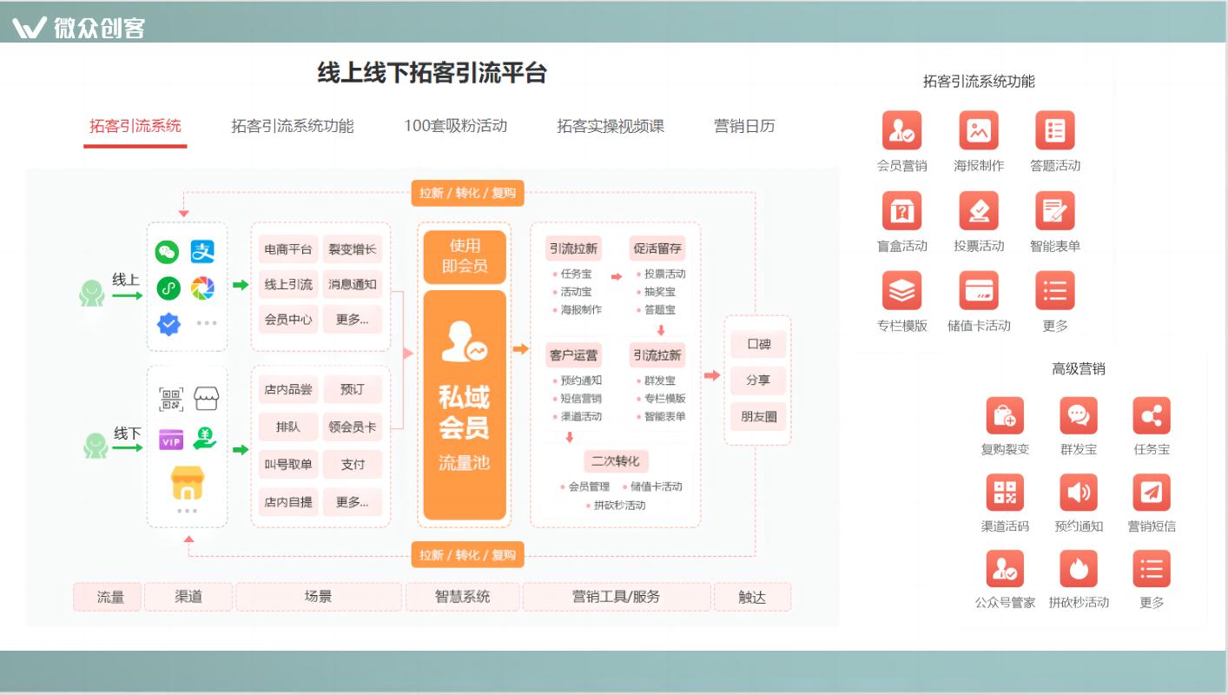This screenshot has height=695, width=1228.
Task: Click the top 拉新 / 转化 / 复购 label
Action: (467, 193)
